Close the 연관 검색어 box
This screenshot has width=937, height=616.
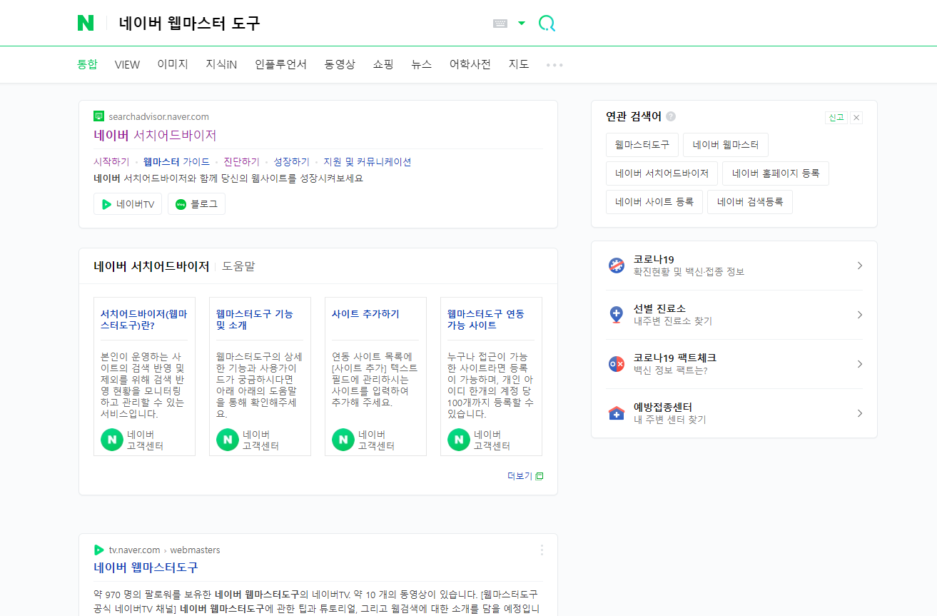click(856, 118)
